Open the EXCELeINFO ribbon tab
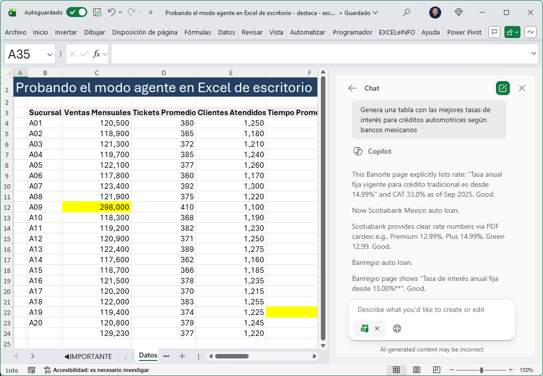The height and width of the screenshot is (376, 543). point(397,32)
